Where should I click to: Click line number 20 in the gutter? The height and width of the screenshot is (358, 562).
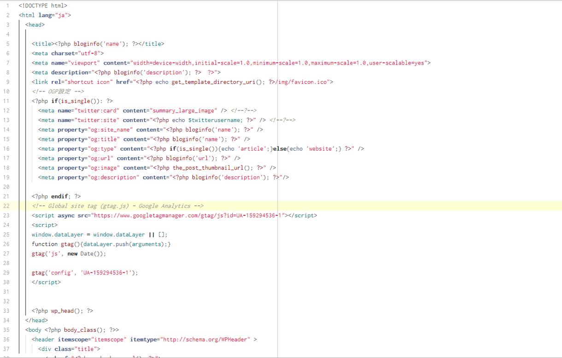pos(6,187)
